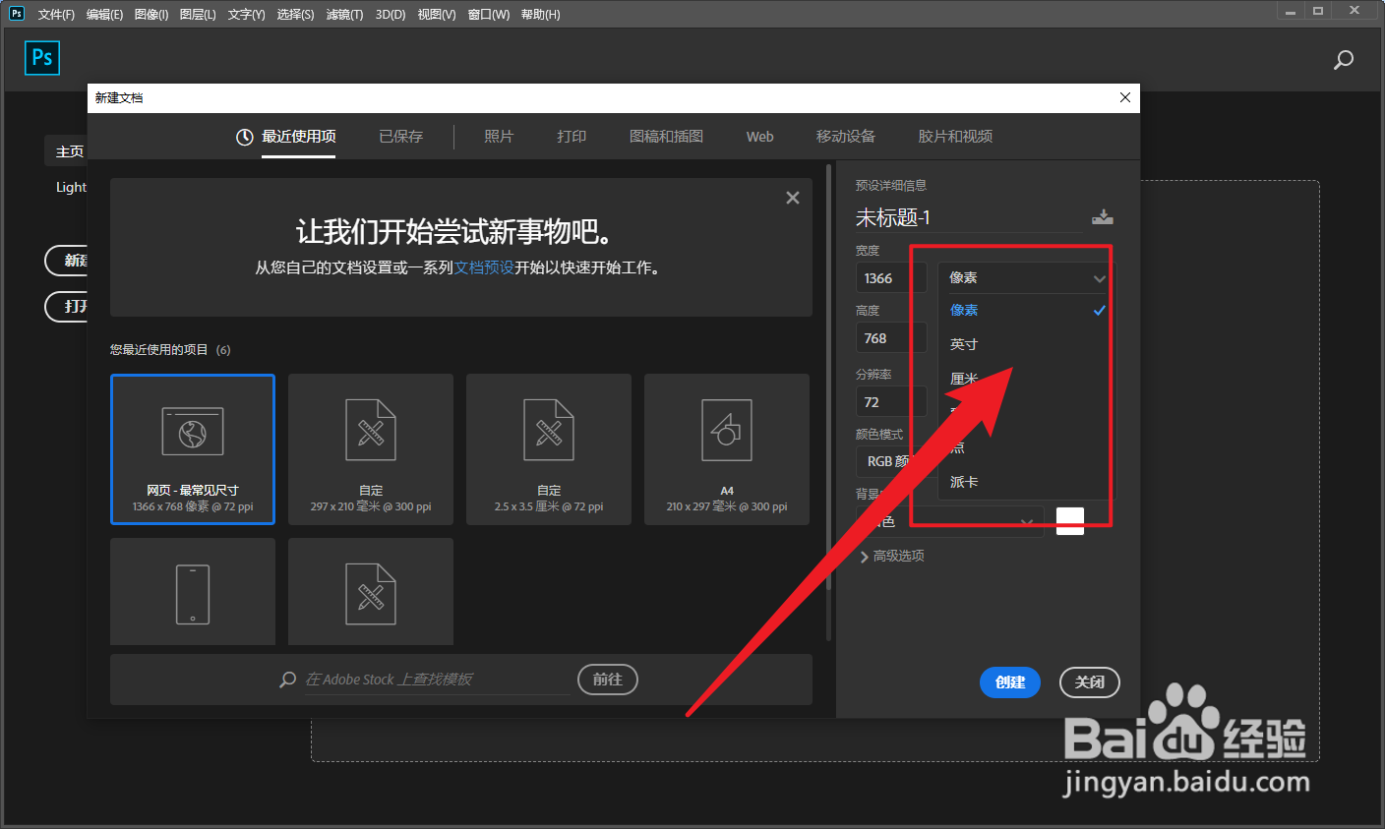Switch to the 打印 tab

571,137
